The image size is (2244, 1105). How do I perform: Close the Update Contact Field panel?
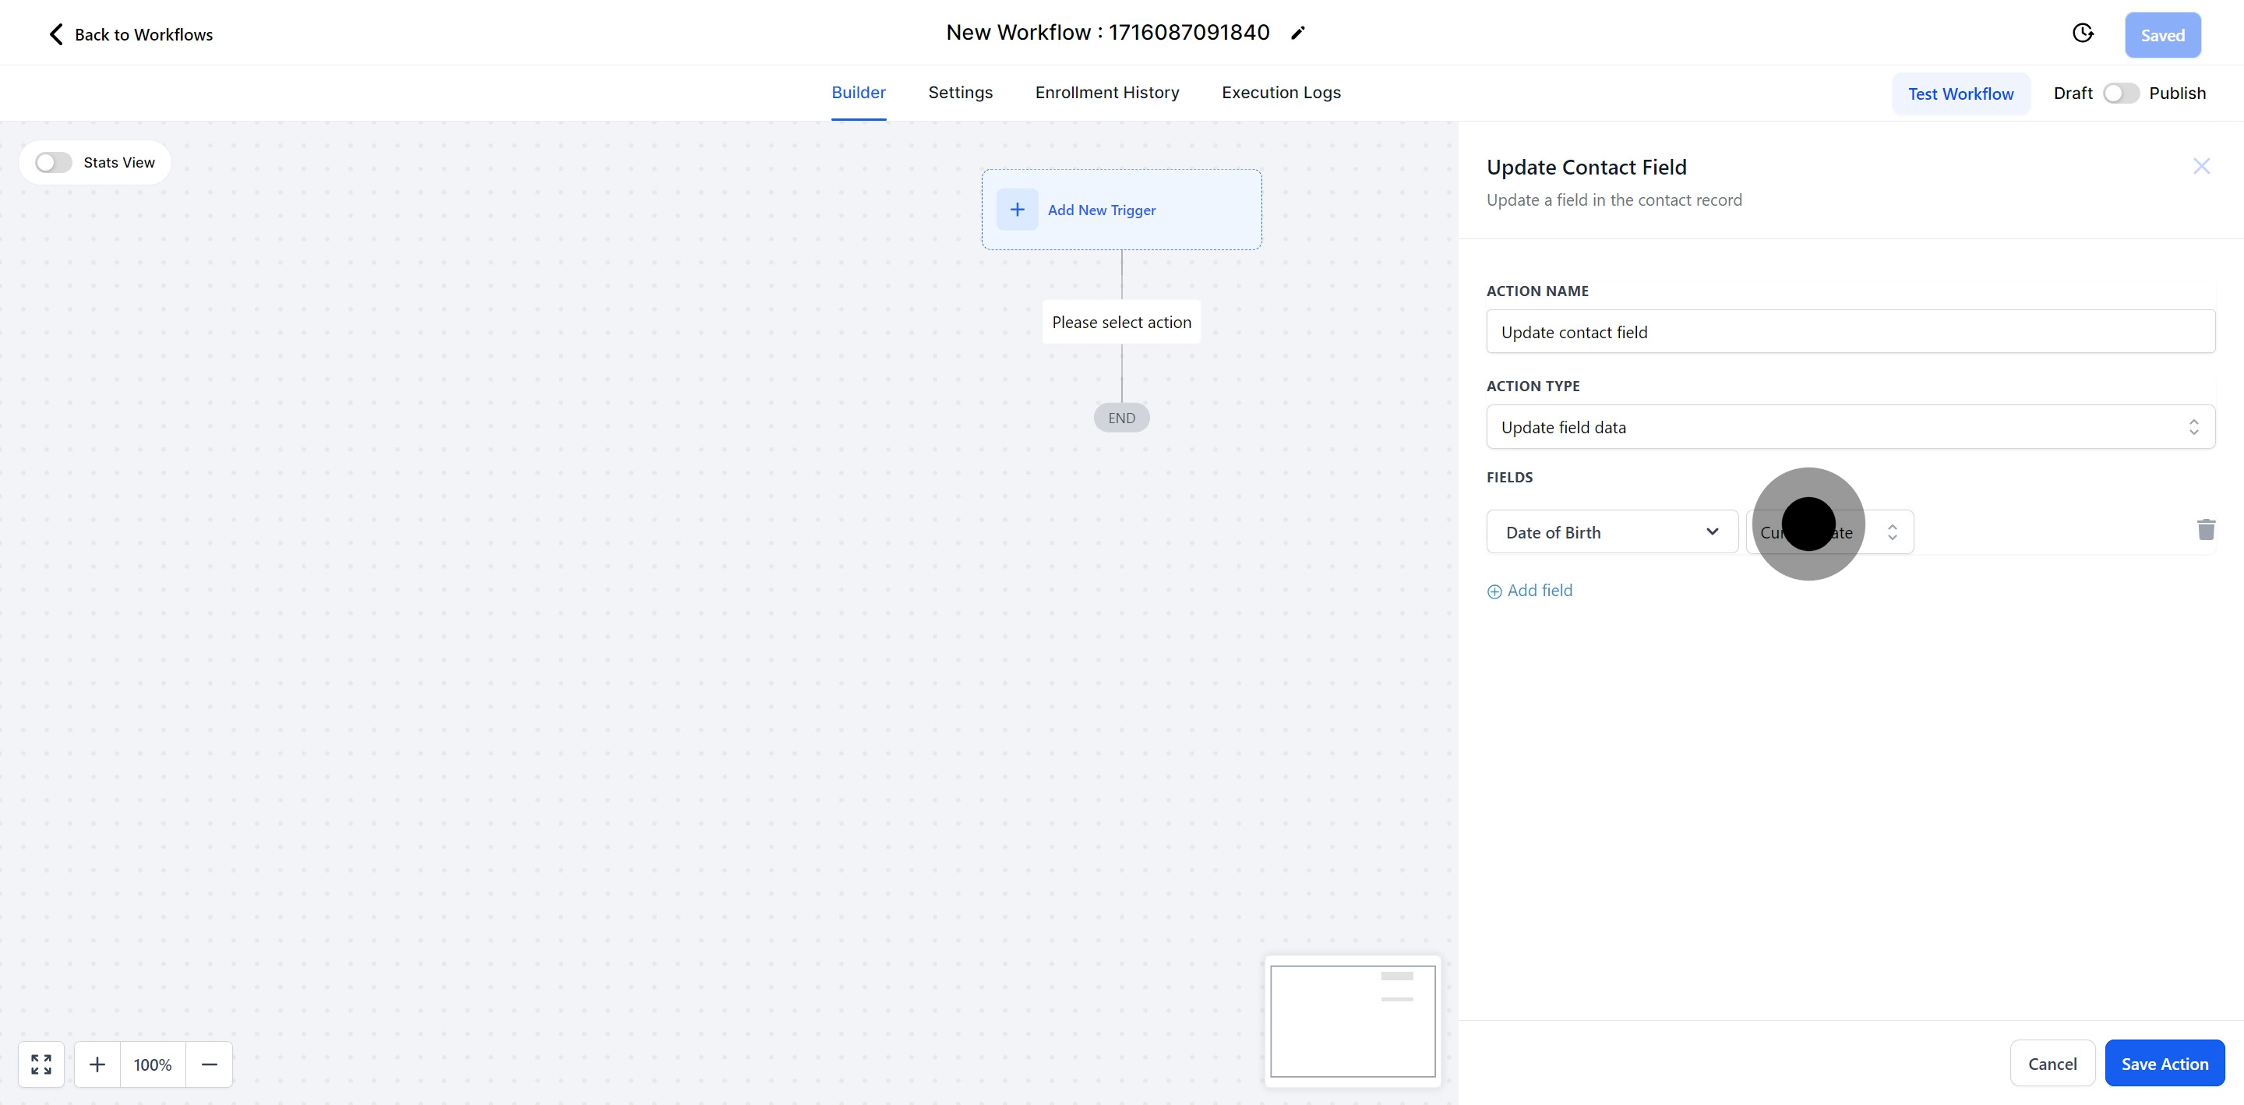pos(2201,167)
